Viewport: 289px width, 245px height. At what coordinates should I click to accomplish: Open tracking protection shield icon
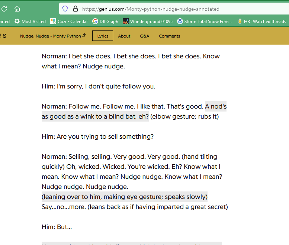pos(65,9)
